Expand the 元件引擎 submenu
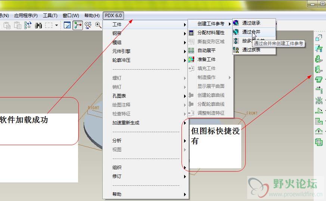The height and width of the screenshot is (201, 326). [146, 51]
